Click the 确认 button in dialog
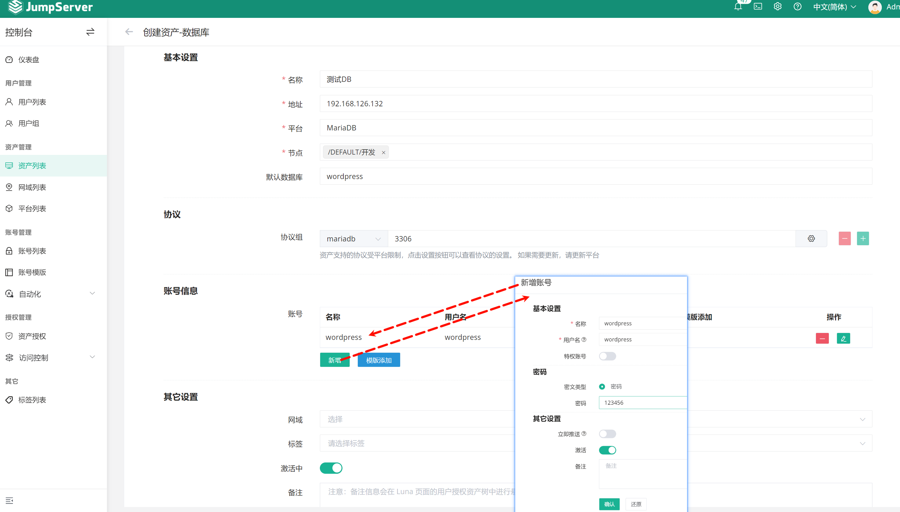Screen dimensions: 900x512 pos(609,504)
